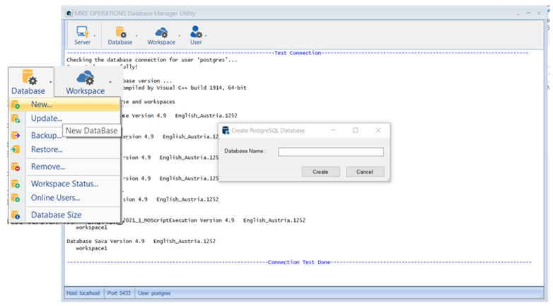Click the MIKE OPERATIONS window title icon
The image size is (553, 306).
(69, 13)
